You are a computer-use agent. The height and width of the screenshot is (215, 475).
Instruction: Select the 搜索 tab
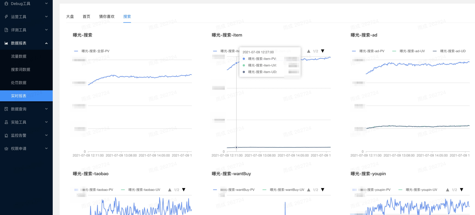127,16
